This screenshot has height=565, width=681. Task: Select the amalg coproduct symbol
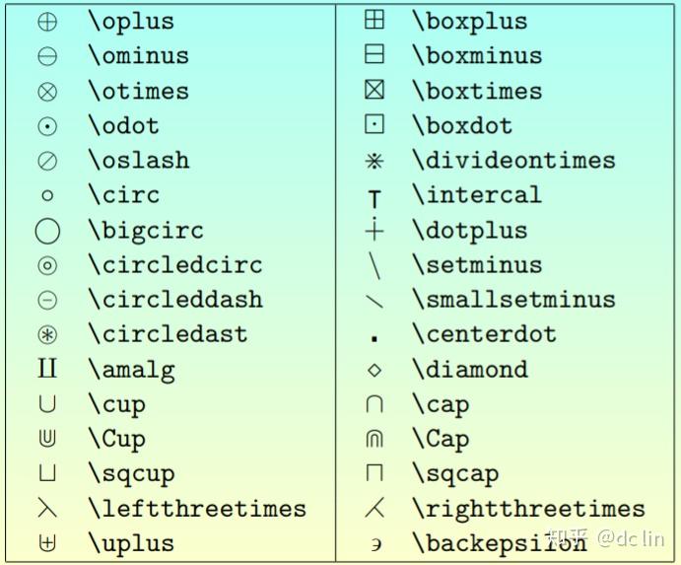(x=47, y=370)
